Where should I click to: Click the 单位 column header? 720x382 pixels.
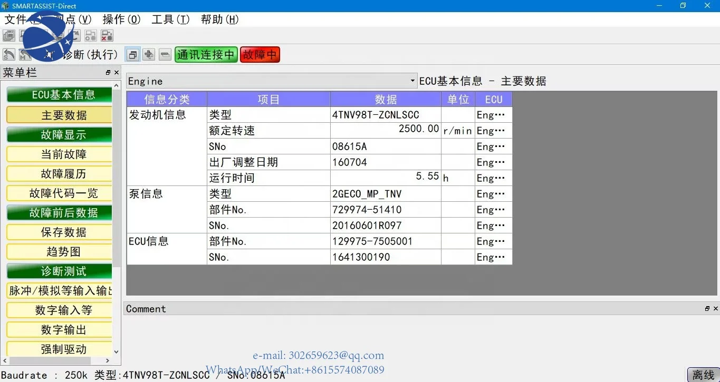tap(458, 99)
